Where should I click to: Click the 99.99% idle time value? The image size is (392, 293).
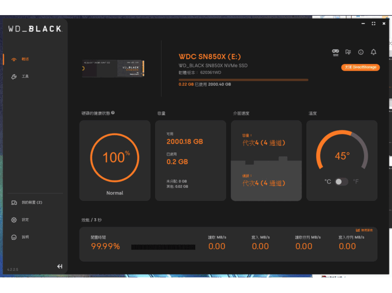coord(106,247)
